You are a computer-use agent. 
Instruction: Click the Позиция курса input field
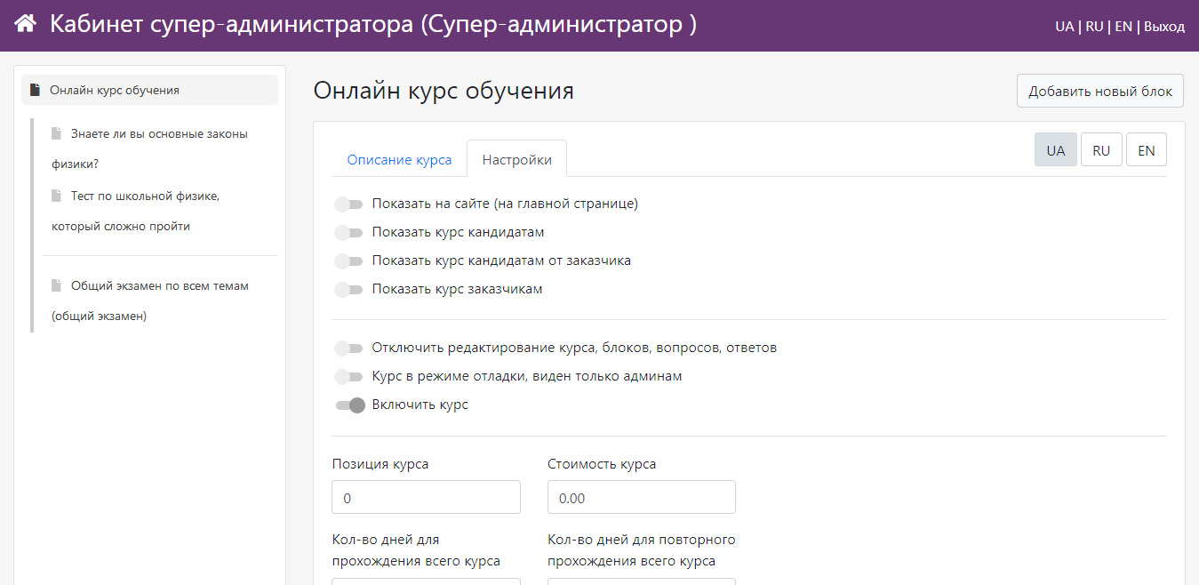click(426, 498)
